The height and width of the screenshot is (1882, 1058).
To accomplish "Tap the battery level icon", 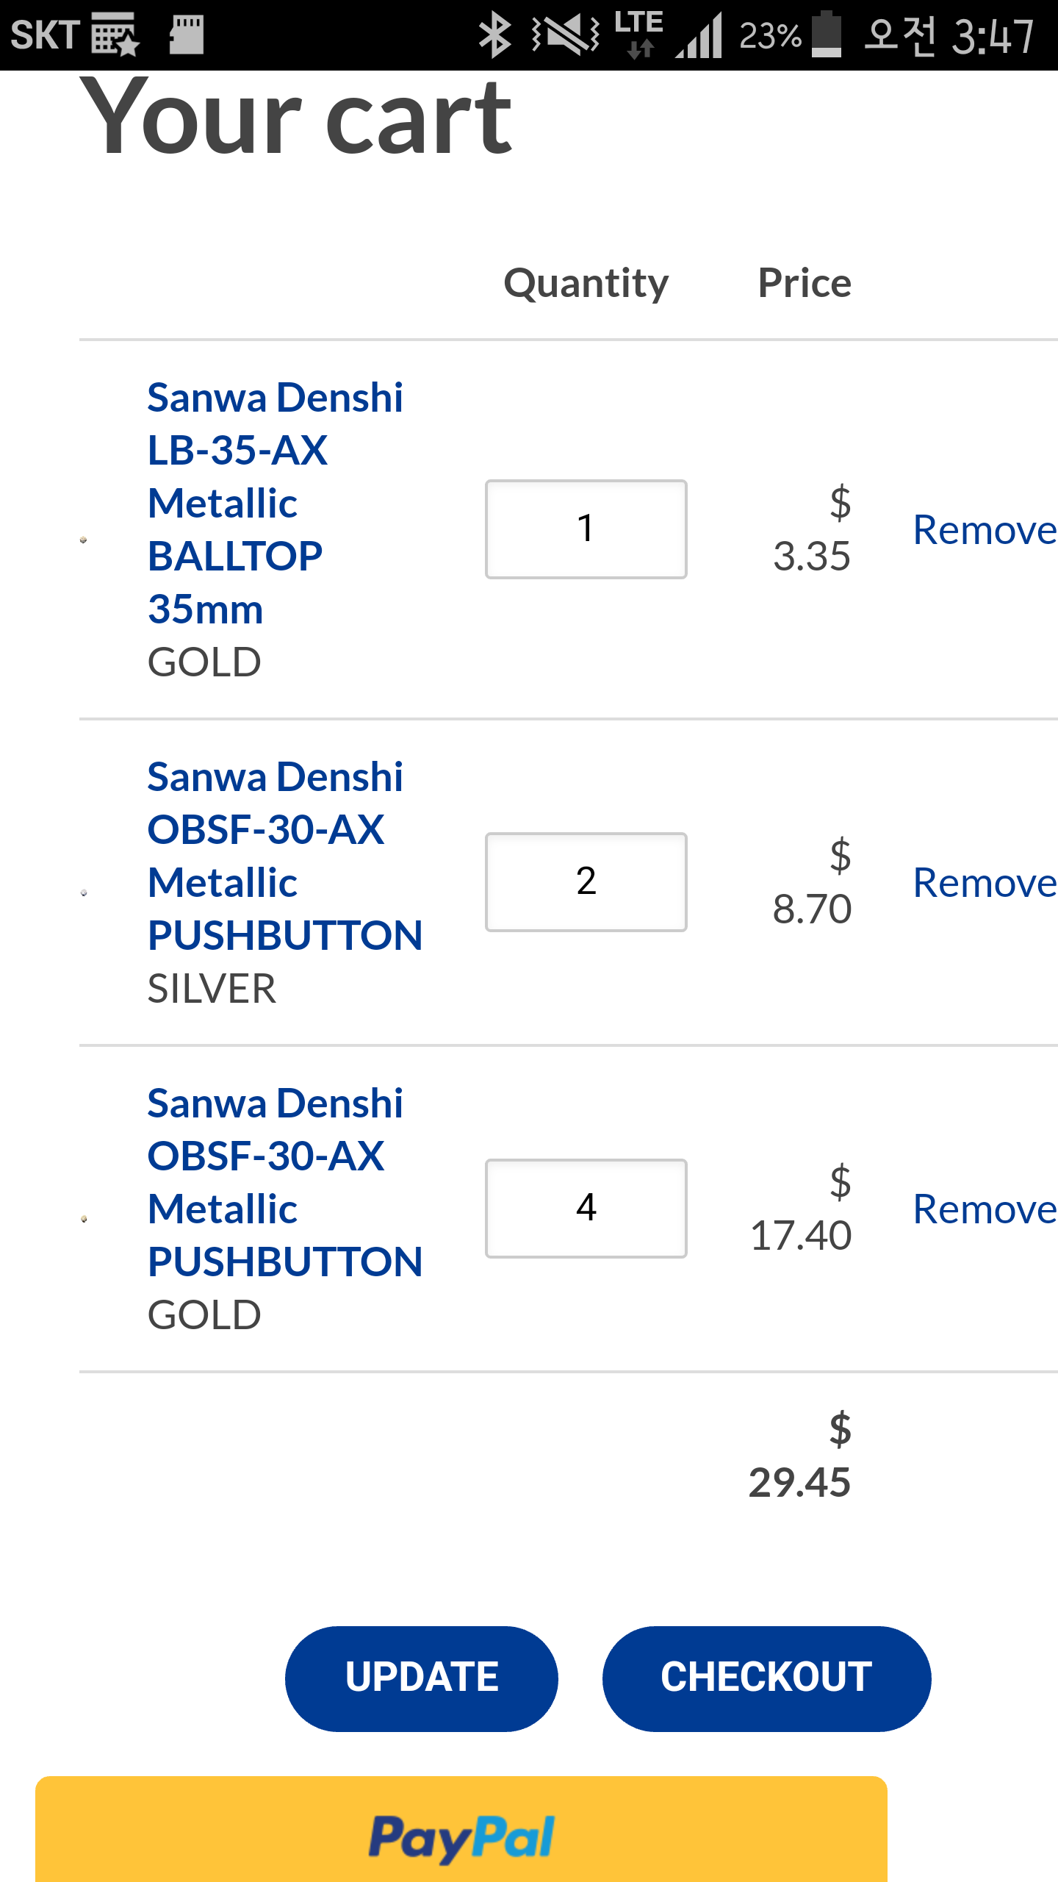I will tap(827, 35).
